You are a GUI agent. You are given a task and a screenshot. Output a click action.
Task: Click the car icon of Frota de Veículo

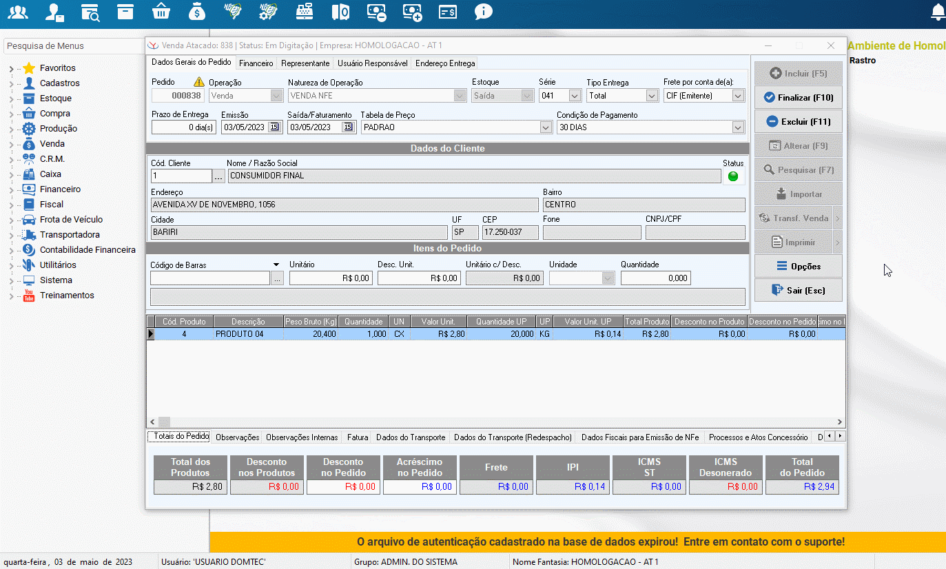(29, 220)
